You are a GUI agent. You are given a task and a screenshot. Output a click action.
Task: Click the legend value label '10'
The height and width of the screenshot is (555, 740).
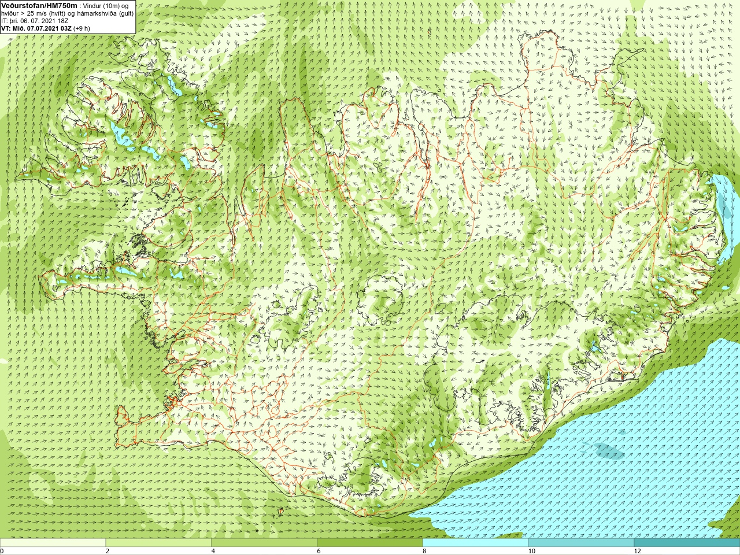coord(532,551)
